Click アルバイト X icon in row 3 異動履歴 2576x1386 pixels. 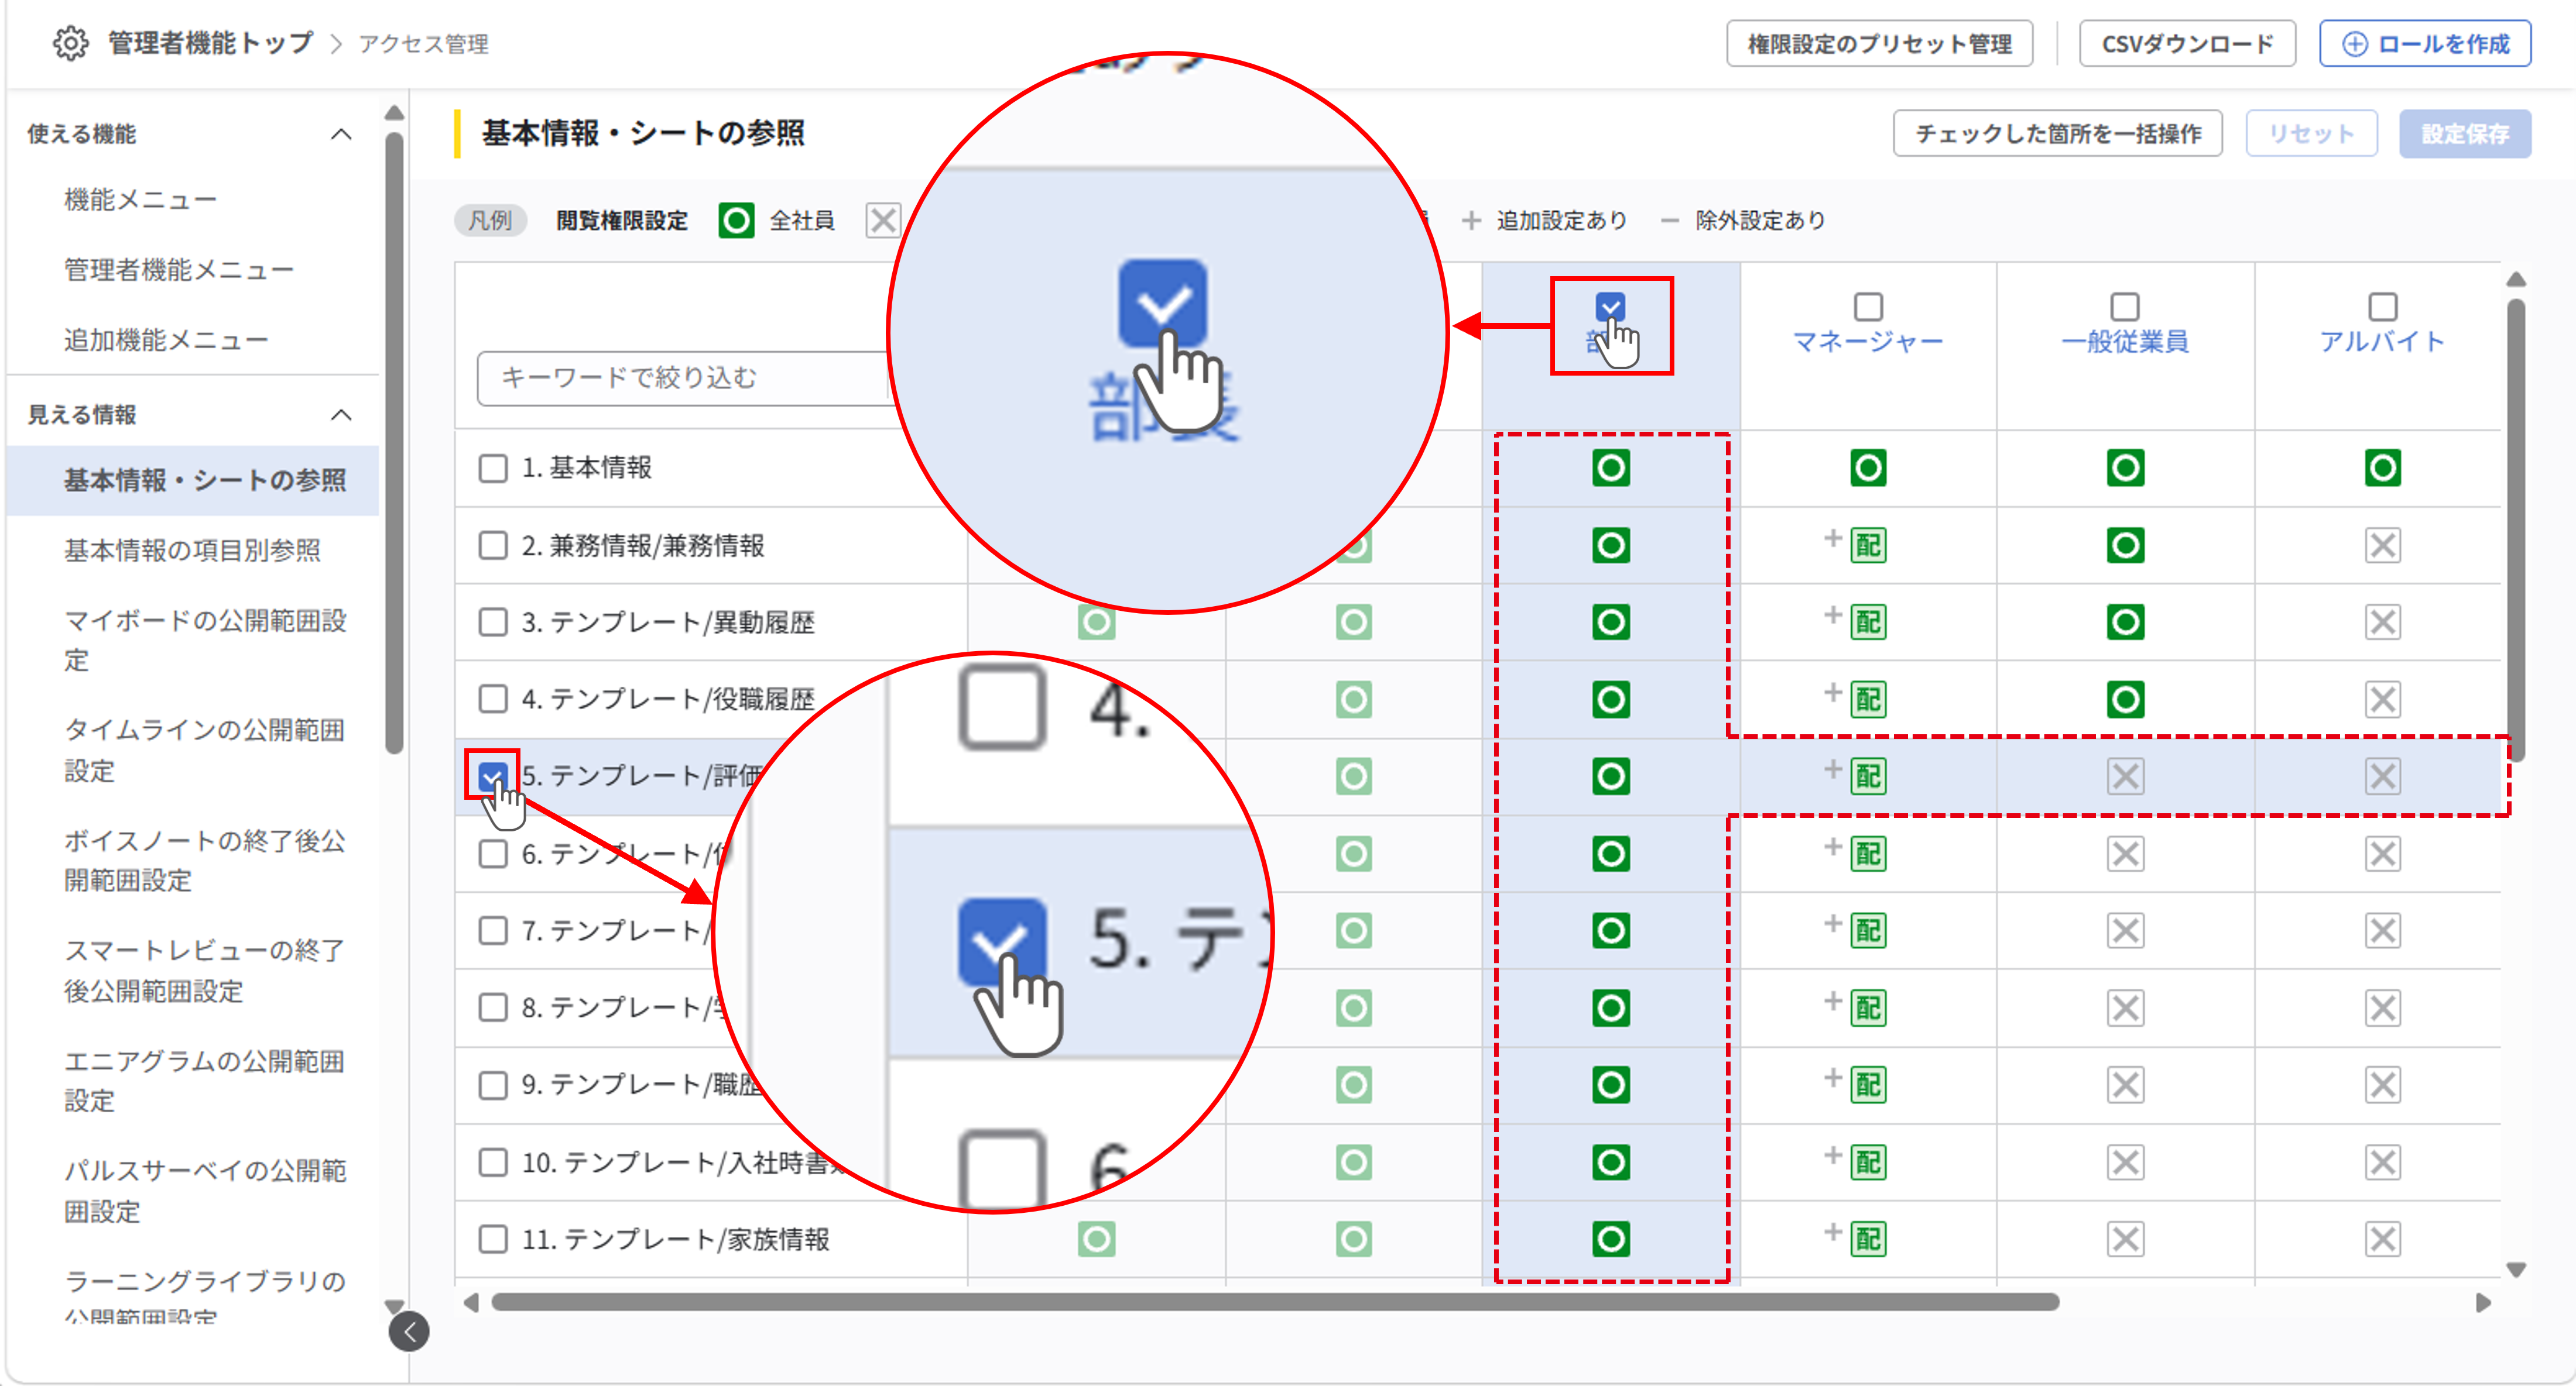coord(2383,623)
